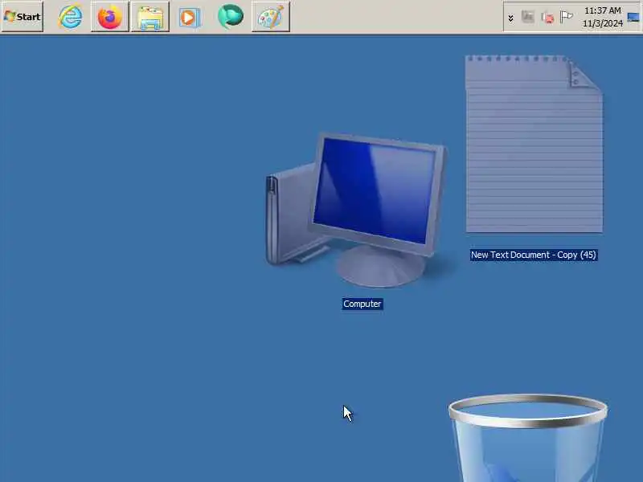Image resolution: width=643 pixels, height=482 pixels.
Task: Click 'New Text Document - Copy (45)' label
Action: [x=534, y=255]
